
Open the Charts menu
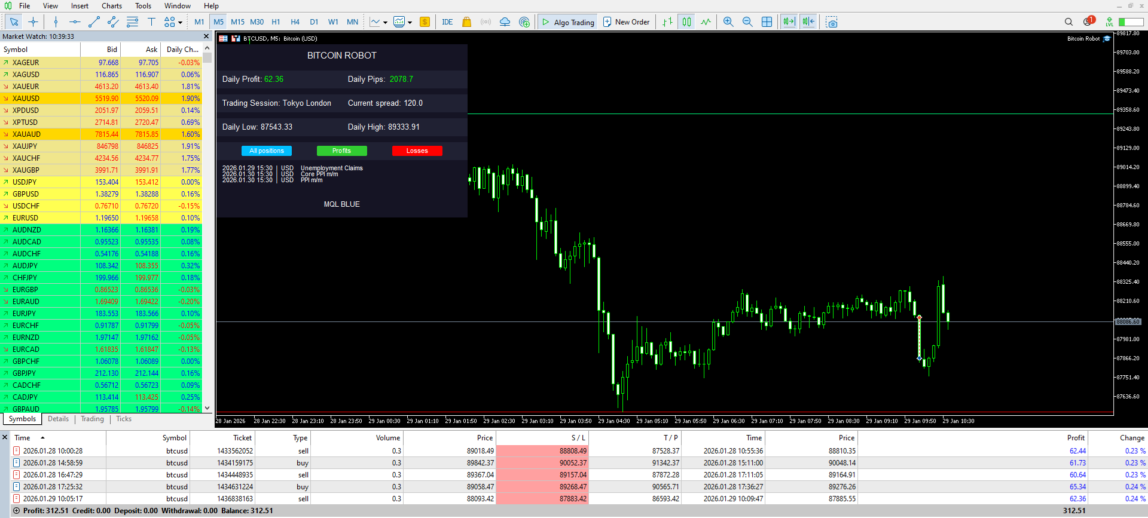click(112, 6)
